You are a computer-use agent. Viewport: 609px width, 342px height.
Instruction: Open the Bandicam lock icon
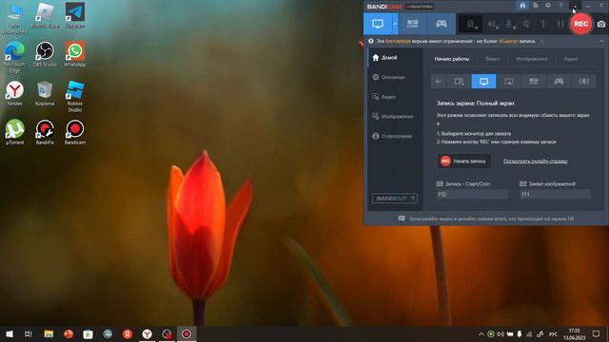pyautogui.click(x=522, y=6)
